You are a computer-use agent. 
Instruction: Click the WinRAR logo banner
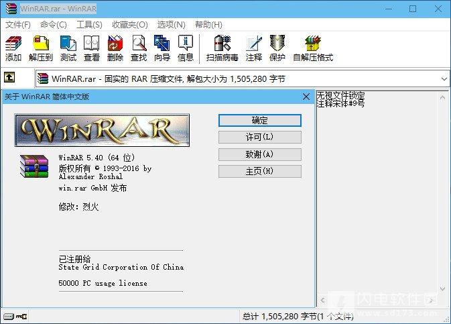coord(102,130)
